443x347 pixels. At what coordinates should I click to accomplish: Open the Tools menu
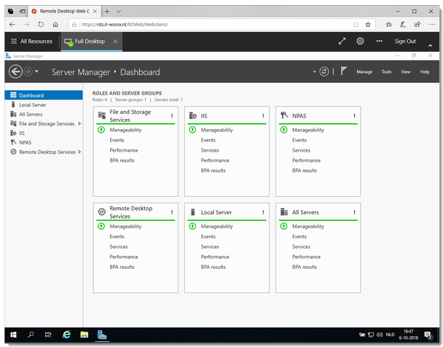(x=386, y=71)
